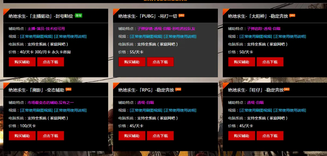The height and width of the screenshot is (156, 327).
Task: Click NEW badge beside 旺仔-稳定奔放 title
Action: click(287, 89)
